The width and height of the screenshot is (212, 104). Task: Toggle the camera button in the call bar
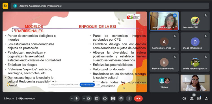click(x=89, y=99)
